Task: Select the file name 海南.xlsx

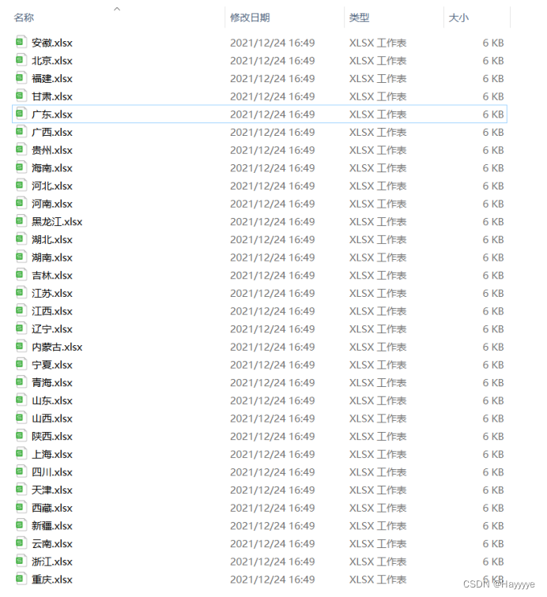Action: (x=52, y=168)
